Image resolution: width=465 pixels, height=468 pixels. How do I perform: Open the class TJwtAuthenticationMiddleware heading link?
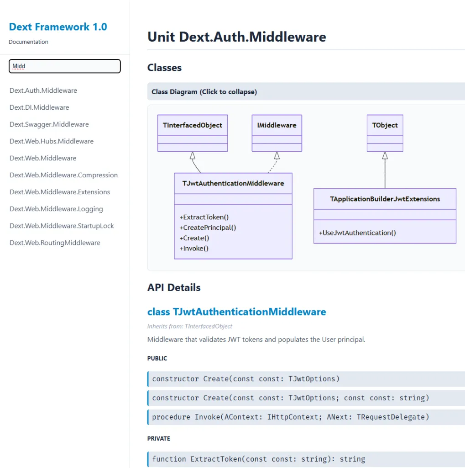click(x=236, y=312)
